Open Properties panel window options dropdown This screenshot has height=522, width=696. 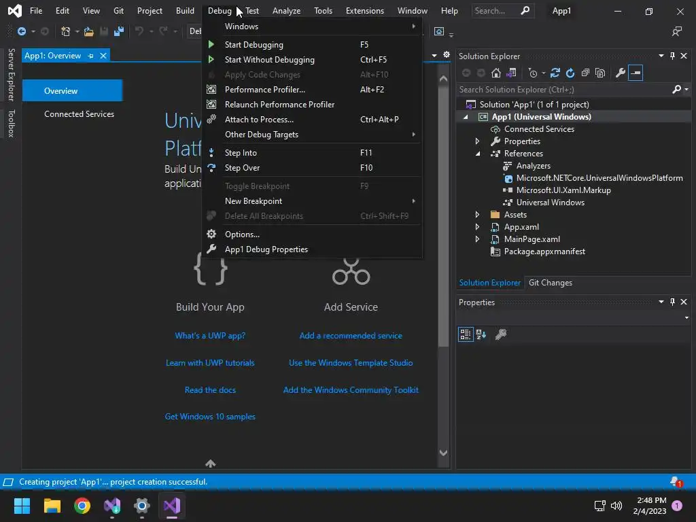(x=661, y=302)
